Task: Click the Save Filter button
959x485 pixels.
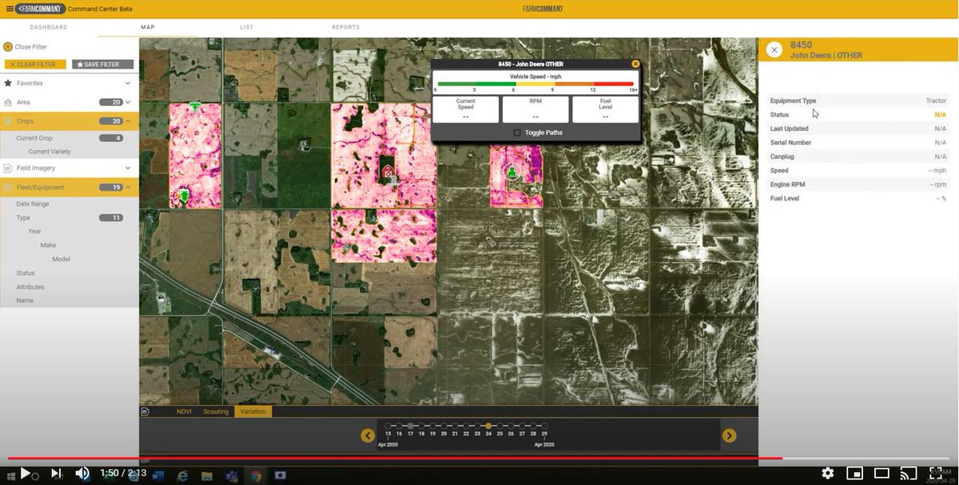Action: pos(102,65)
